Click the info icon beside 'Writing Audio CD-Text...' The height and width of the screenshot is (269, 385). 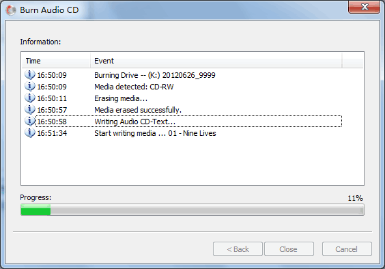point(30,121)
